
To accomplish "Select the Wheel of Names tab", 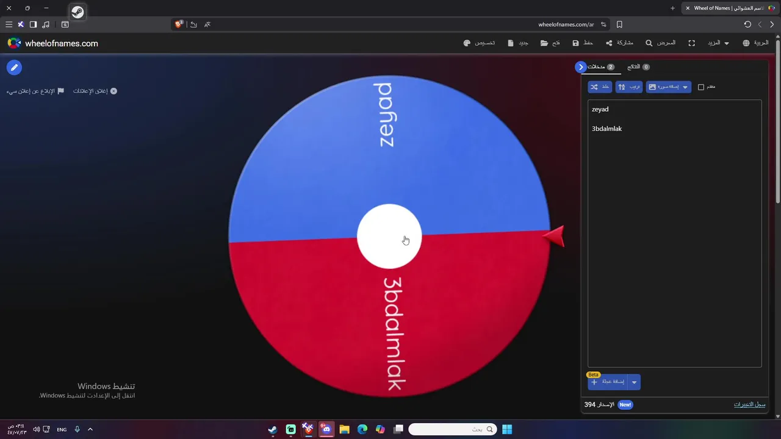I will click(x=730, y=8).
